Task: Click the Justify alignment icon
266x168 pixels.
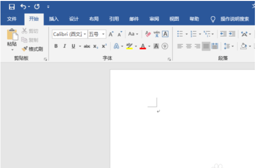Action: pyautogui.click(x=206, y=46)
